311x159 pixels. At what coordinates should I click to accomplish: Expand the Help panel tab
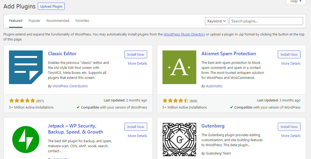click(x=296, y=2)
